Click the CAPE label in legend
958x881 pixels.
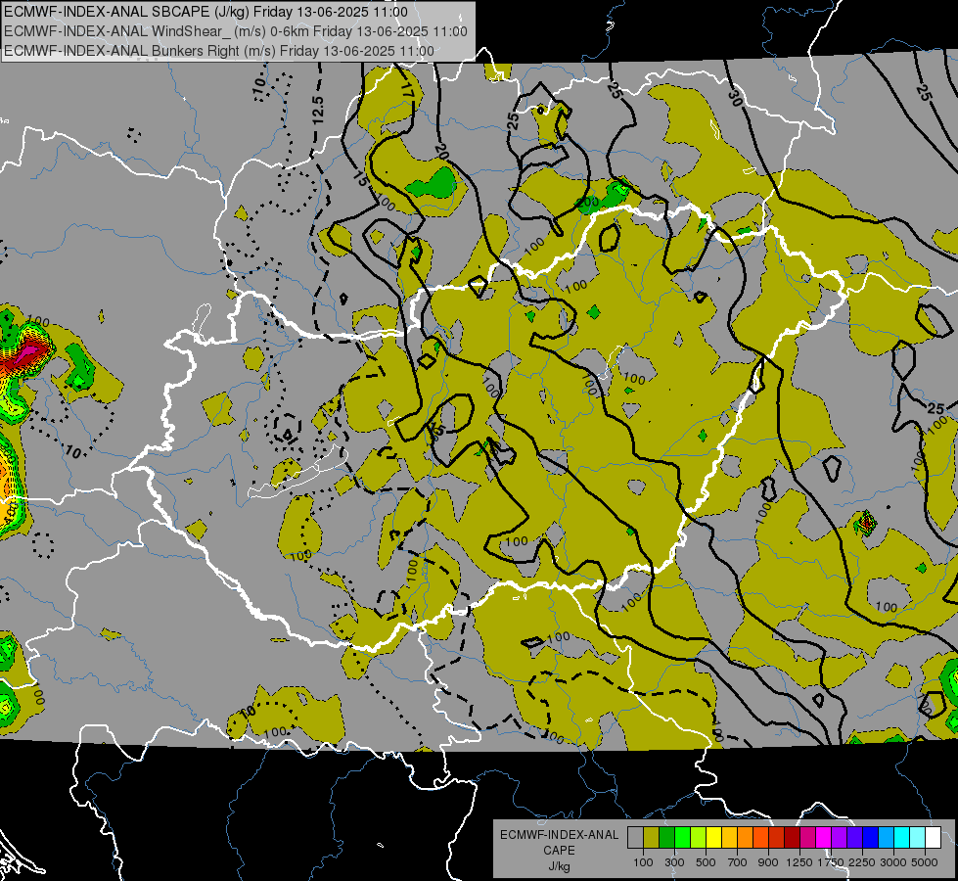tap(559, 850)
